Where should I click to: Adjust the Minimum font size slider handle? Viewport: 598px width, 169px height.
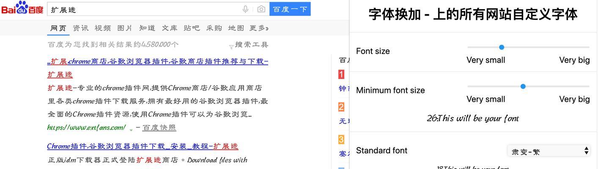(523, 86)
